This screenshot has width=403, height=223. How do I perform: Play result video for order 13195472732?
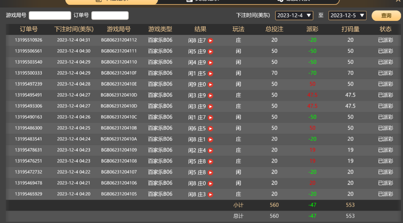(210, 173)
